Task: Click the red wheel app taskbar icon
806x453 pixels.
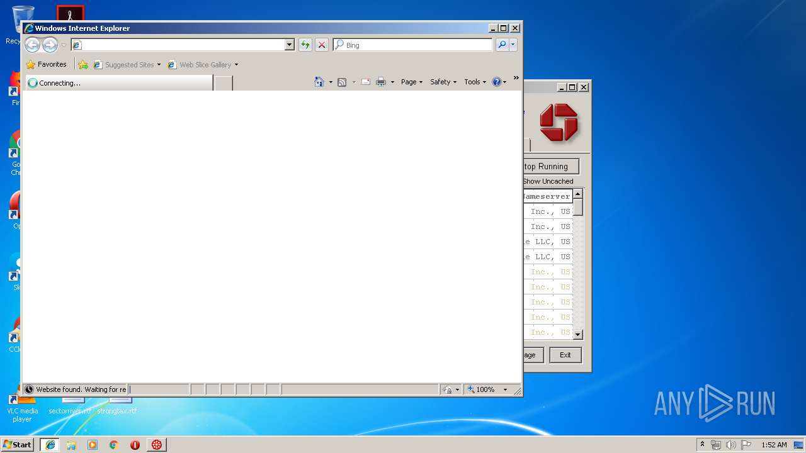Action: 157,444
